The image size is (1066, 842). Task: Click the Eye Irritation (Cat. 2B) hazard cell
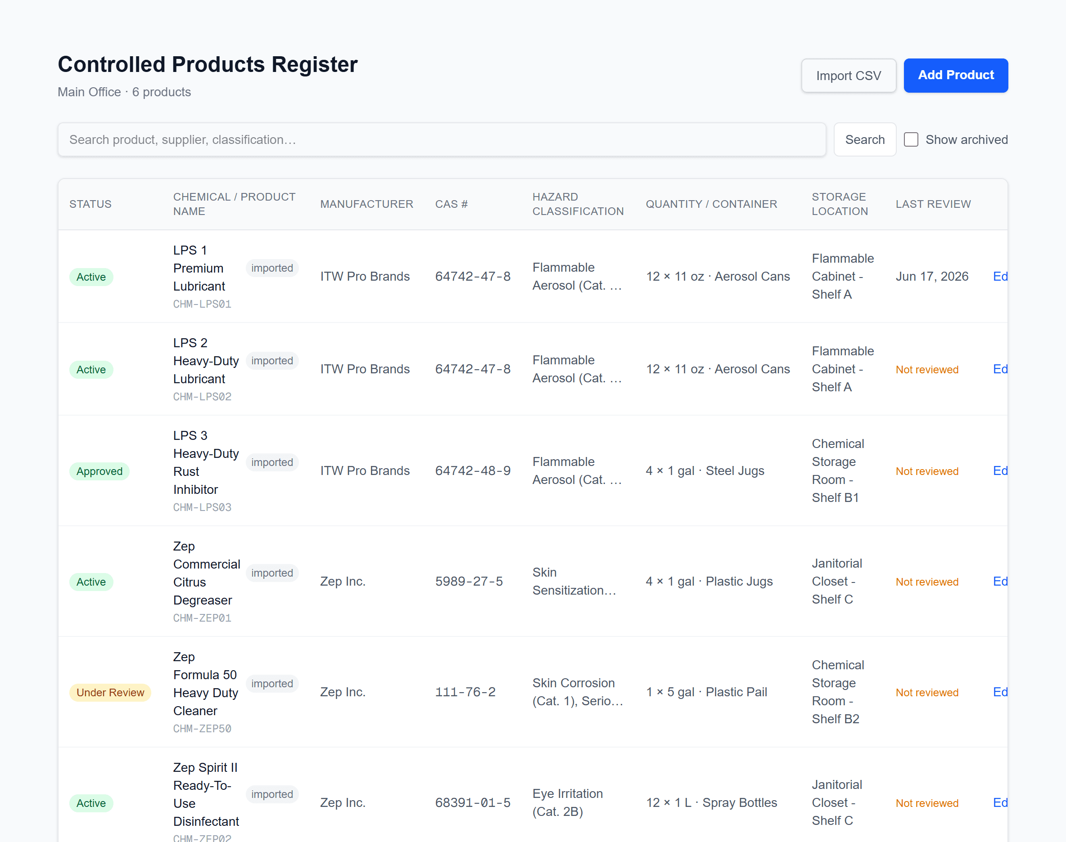click(567, 803)
